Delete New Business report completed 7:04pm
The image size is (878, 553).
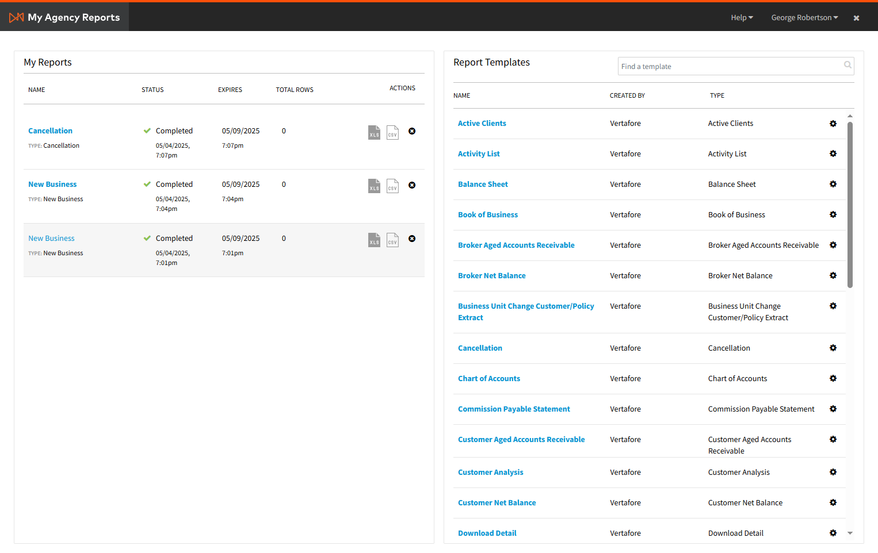412,185
